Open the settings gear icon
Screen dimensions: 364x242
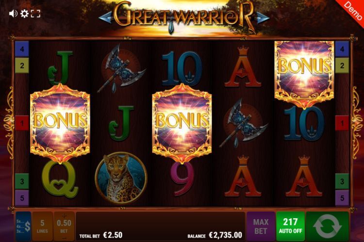(24, 14)
